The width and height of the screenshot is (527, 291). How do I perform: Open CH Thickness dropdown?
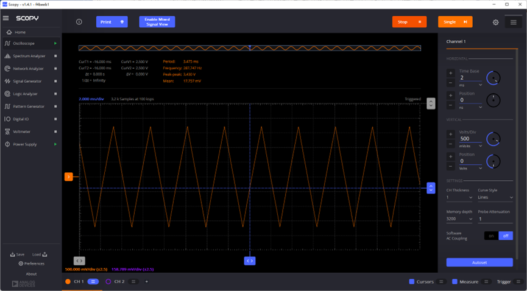tap(459, 197)
